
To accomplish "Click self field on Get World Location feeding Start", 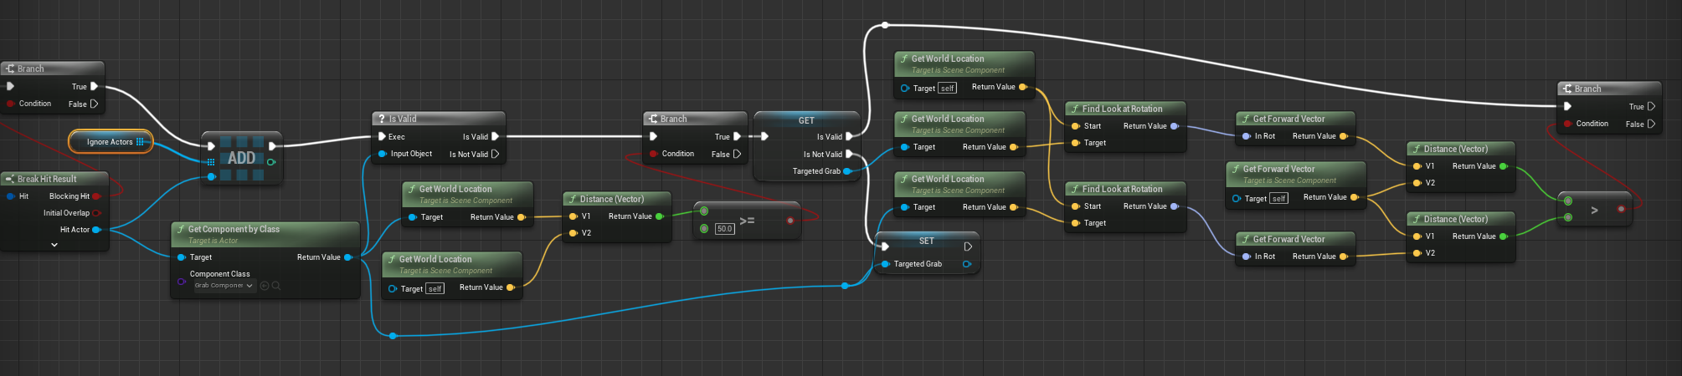I will coord(947,88).
